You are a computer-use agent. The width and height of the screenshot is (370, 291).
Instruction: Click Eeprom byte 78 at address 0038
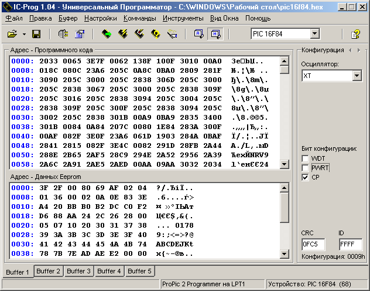(44, 253)
